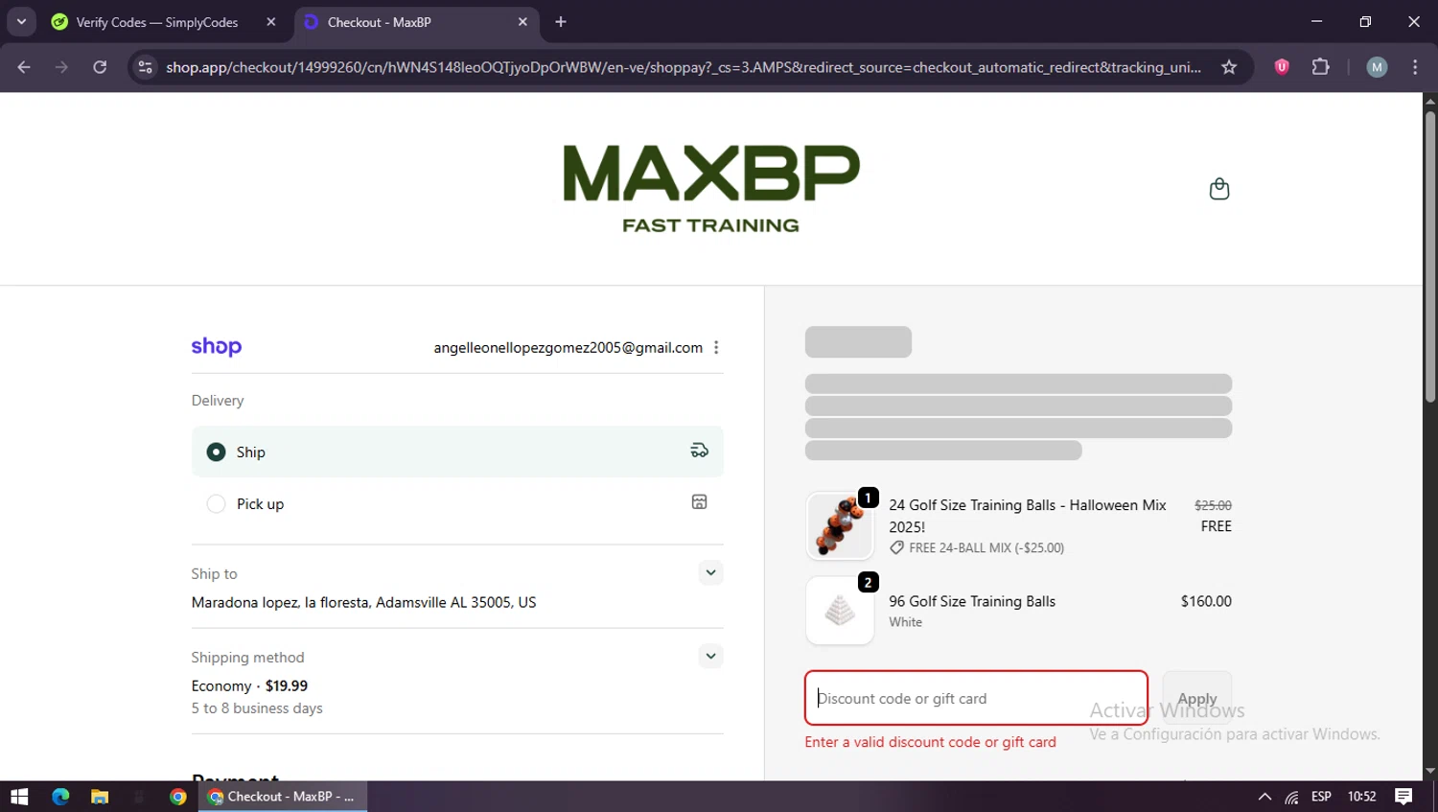Open Windows Start menu
Viewport: 1438px width, 812px height.
tap(19, 797)
